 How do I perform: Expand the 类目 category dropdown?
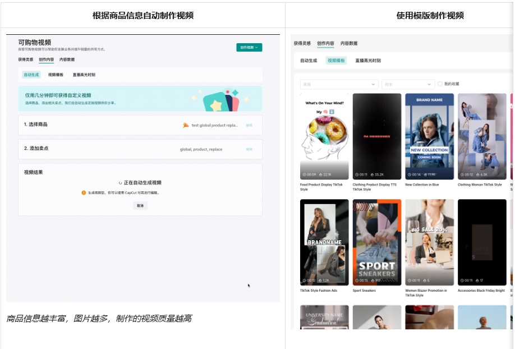tap(339, 84)
